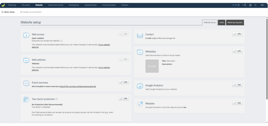The height and width of the screenshot is (126, 268).
Task: Click the Metadata No image placeholder
Action: (152, 66)
